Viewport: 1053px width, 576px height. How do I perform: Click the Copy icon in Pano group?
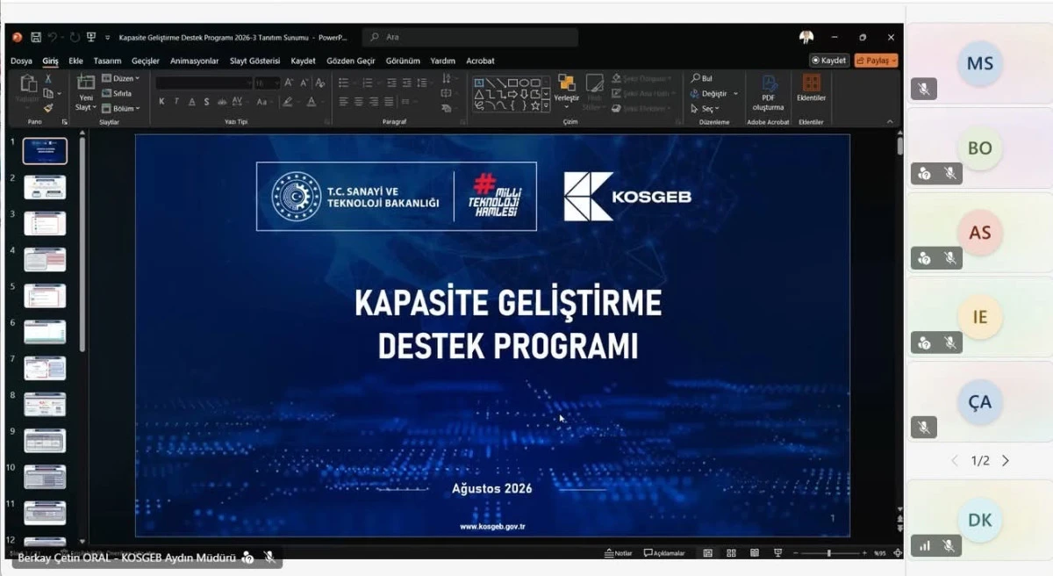pyautogui.click(x=48, y=93)
